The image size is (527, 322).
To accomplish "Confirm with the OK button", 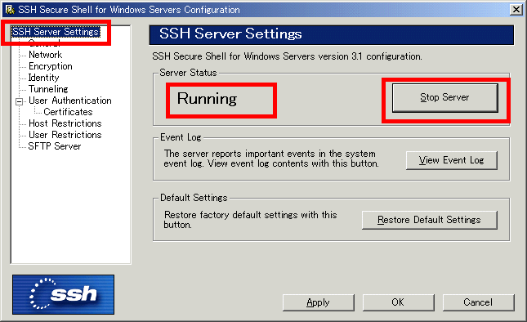I will (x=398, y=302).
